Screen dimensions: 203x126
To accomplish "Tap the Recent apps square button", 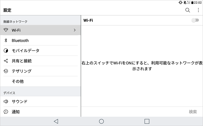I will [147, 121].
